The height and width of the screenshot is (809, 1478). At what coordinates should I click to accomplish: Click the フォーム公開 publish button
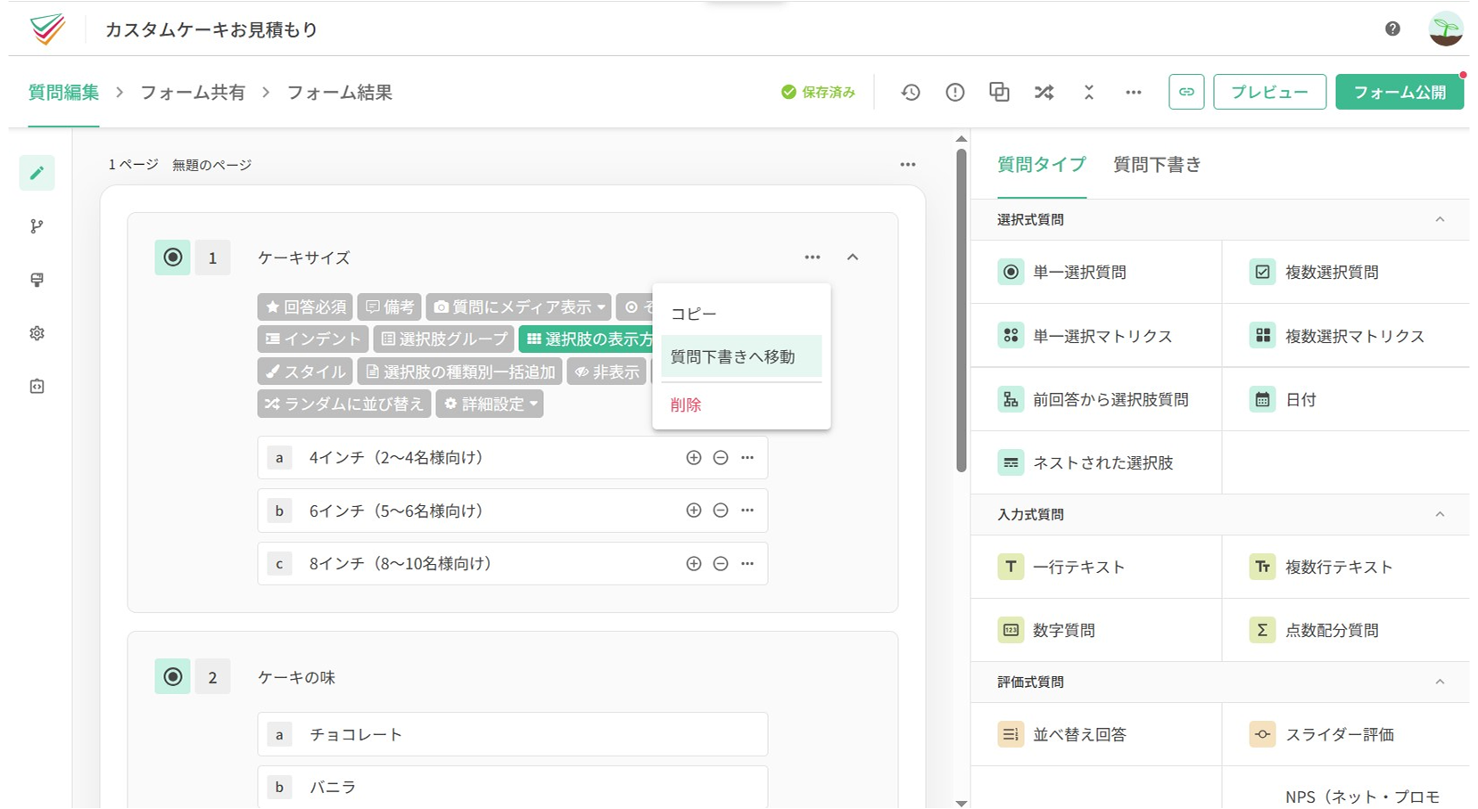click(1400, 92)
